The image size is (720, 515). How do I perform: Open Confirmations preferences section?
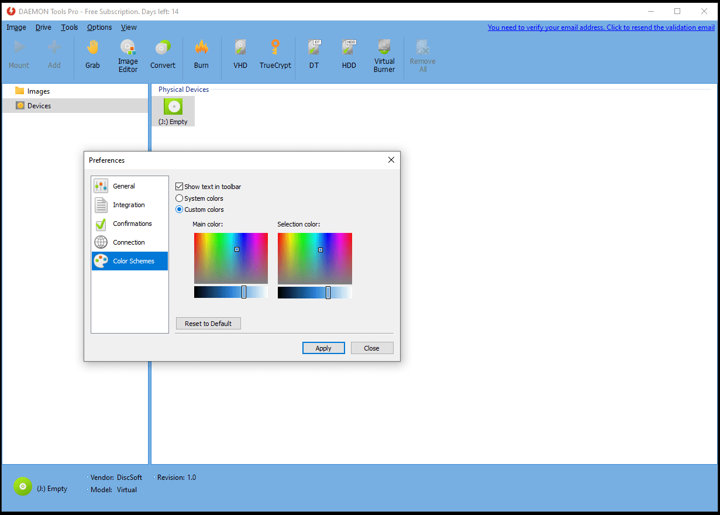pyautogui.click(x=130, y=224)
